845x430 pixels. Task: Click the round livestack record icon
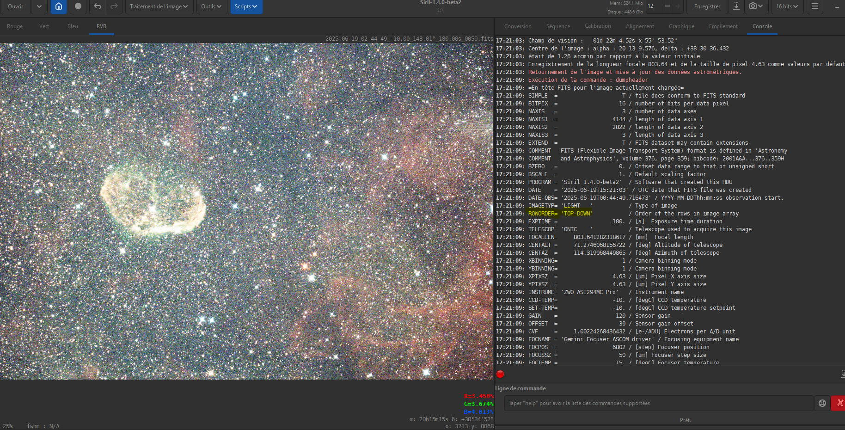pyautogui.click(x=78, y=6)
